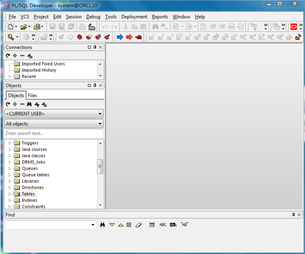The image size is (305, 254).
Task: Click the Print setup printer icon with black pen
Action: pyautogui.click(x=92, y=27)
